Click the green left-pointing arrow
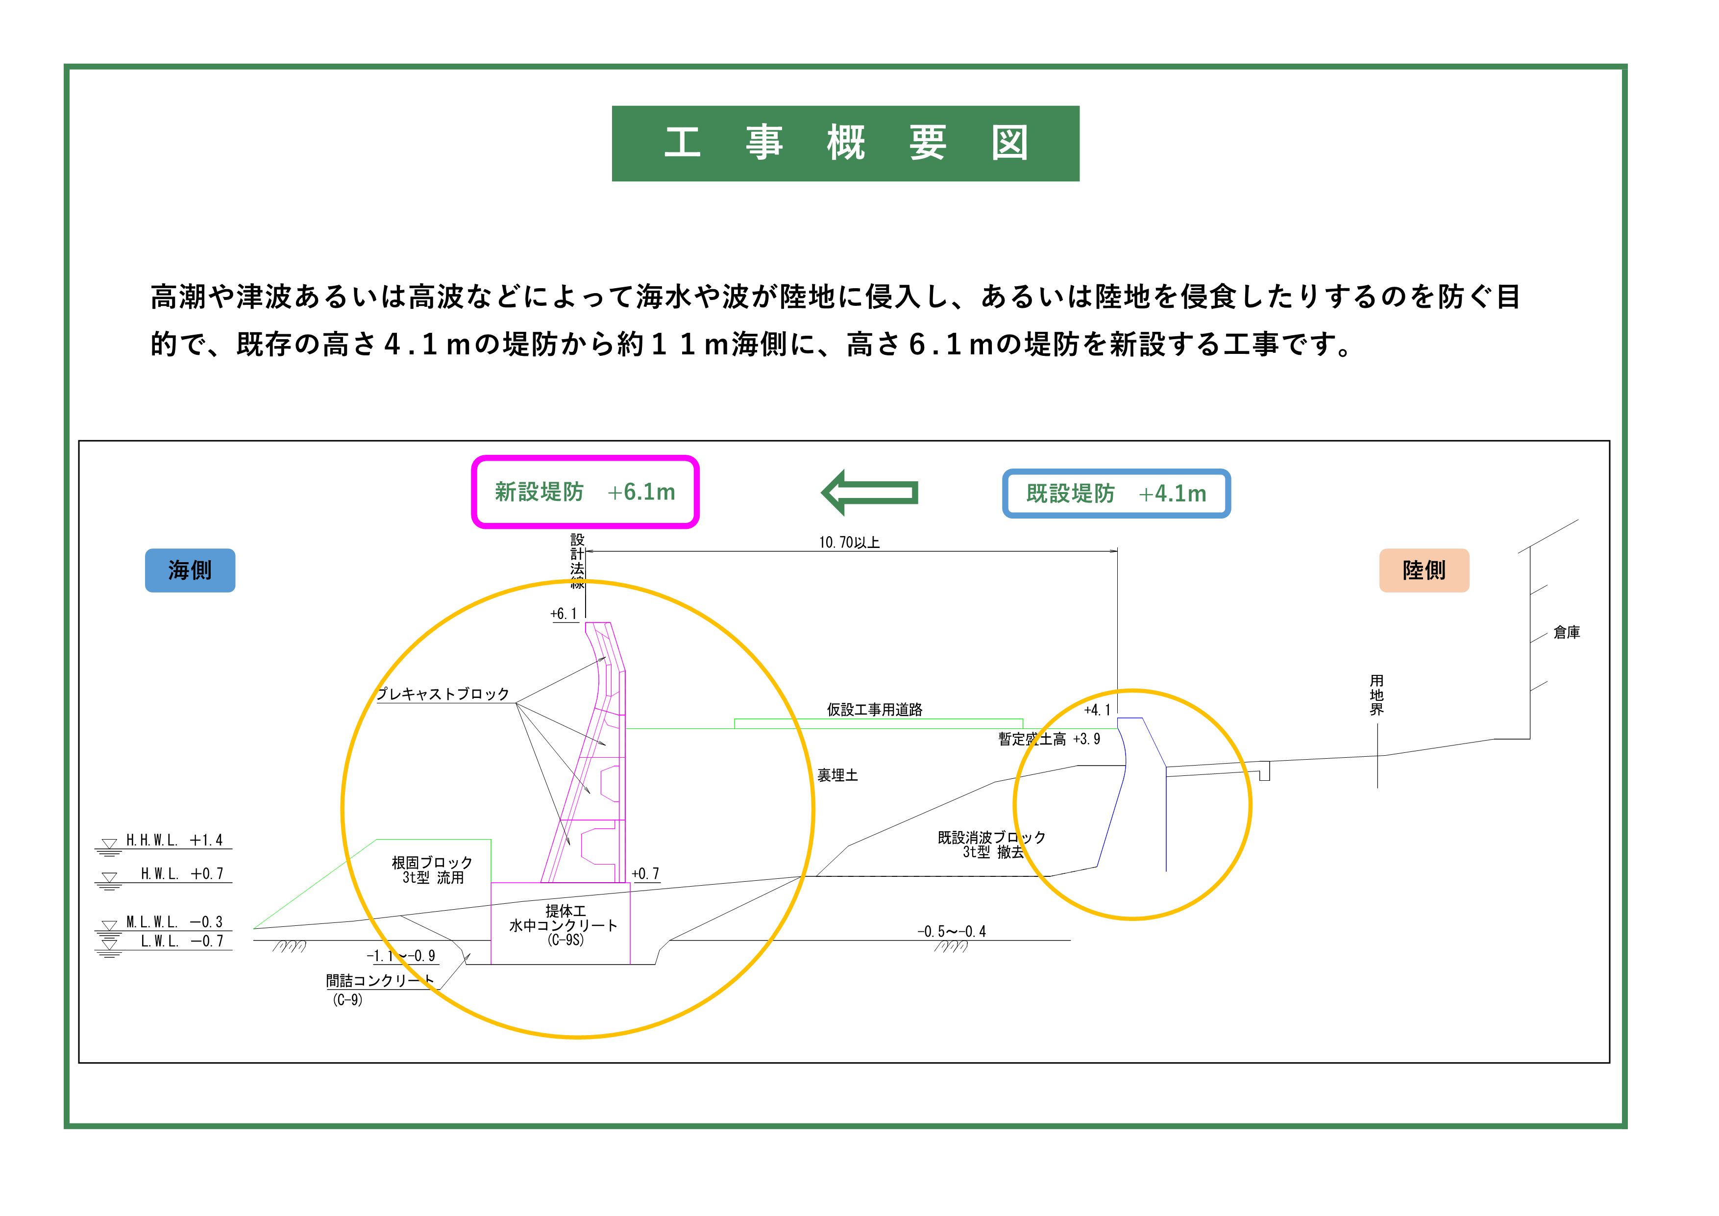 869,492
